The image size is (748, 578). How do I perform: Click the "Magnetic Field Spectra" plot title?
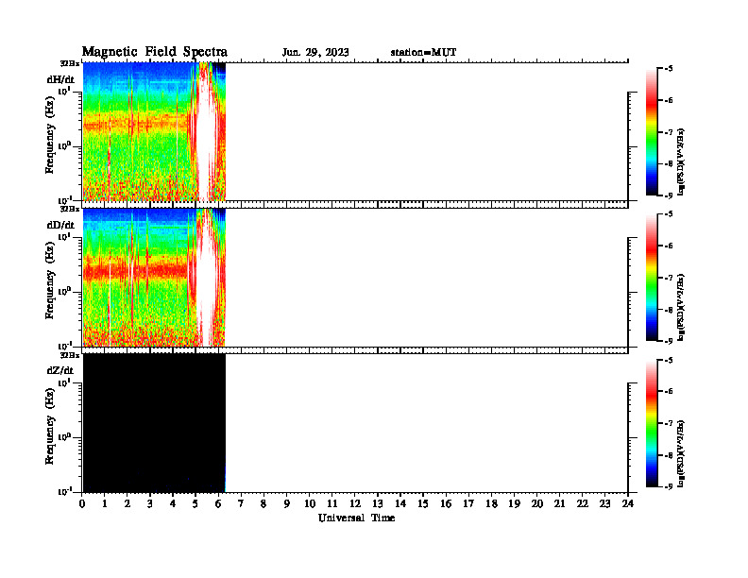155,52
